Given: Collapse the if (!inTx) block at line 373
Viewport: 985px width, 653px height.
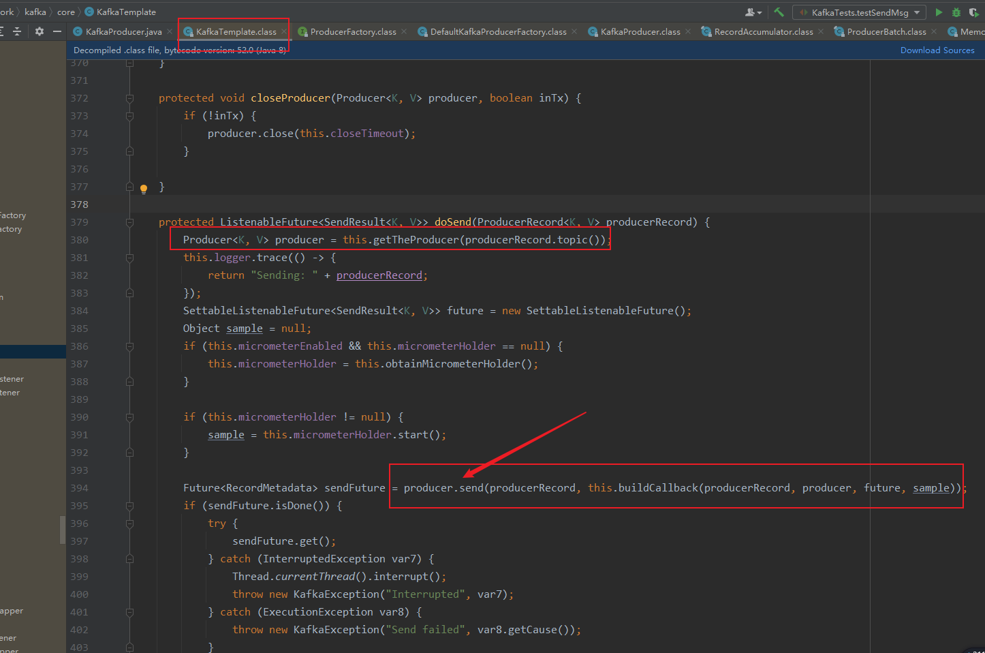Looking at the screenshot, I should pyautogui.click(x=129, y=116).
